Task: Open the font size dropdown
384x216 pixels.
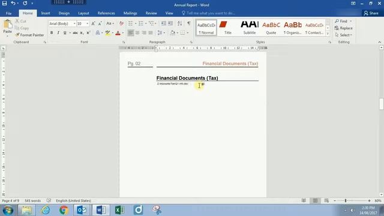Action: pyautogui.click(x=87, y=23)
